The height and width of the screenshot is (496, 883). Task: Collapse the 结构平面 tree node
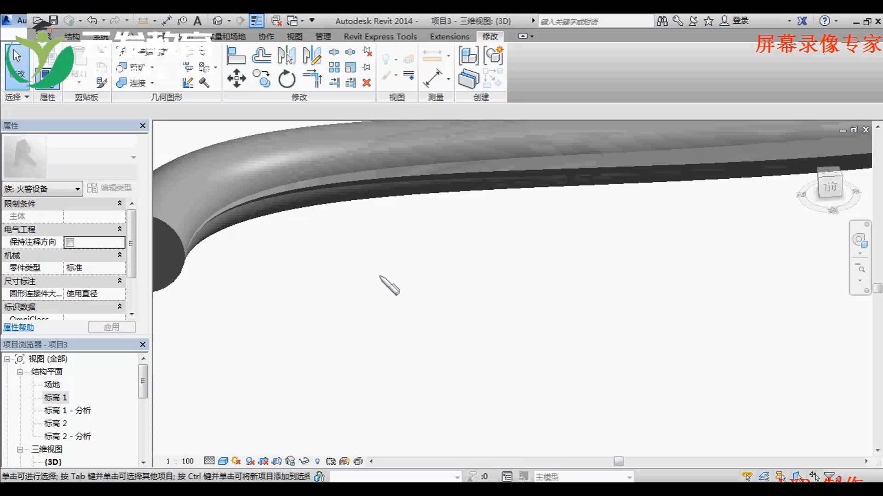[x=20, y=372]
